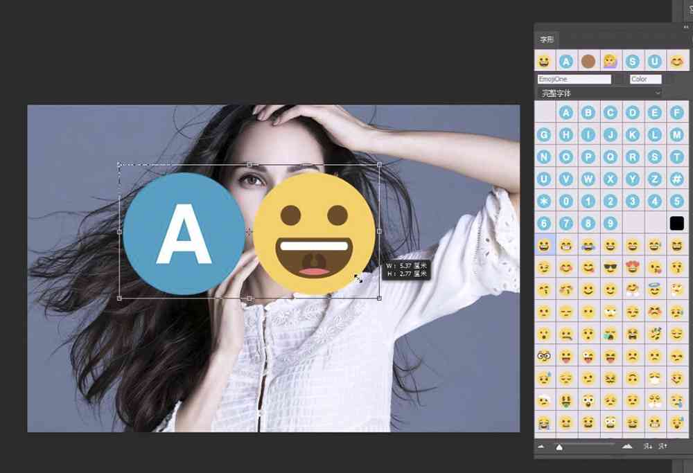Insert the circled T glyph
The image size is (693, 473).
pos(676,157)
